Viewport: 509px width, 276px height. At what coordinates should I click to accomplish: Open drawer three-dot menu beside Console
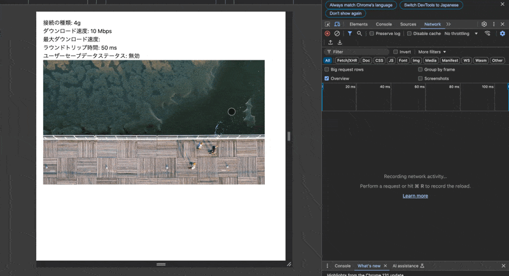(327, 266)
